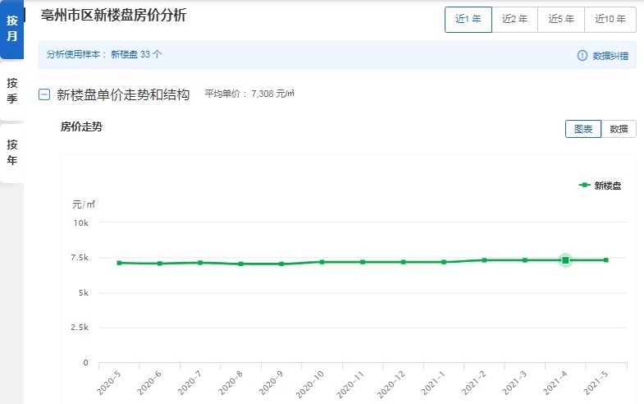This screenshot has height=404, width=644.
Task: Click the 2020-10 x-axis label
Action: point(309,384)
